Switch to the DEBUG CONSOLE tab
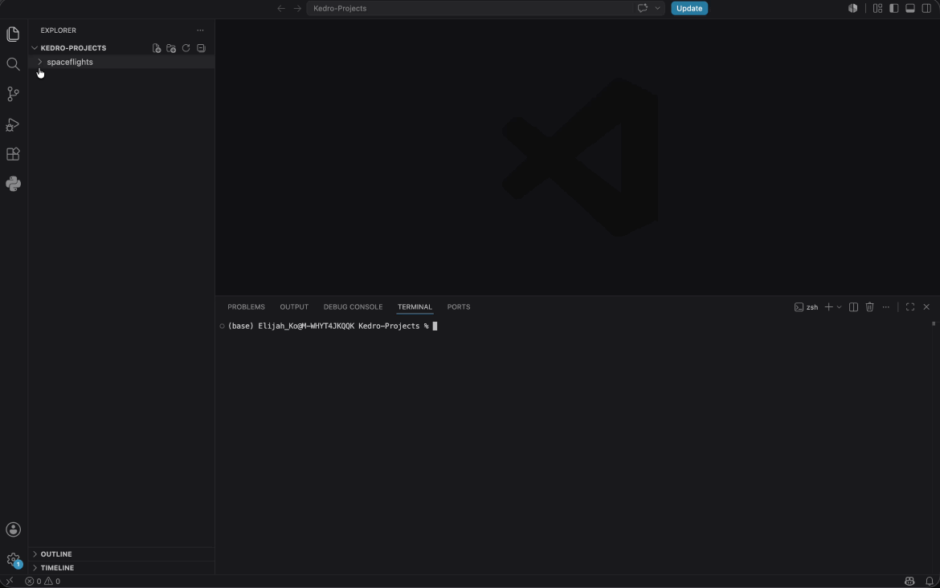The height and width of the screenshot is (588, 940). (353, 306)
